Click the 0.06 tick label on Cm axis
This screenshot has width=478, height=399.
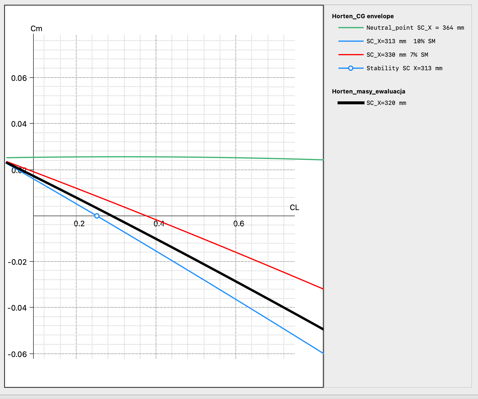pos(19,78)
